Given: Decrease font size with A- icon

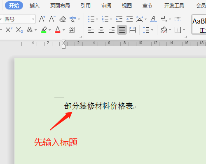Looking at the screenshot, I should [52, 19].
